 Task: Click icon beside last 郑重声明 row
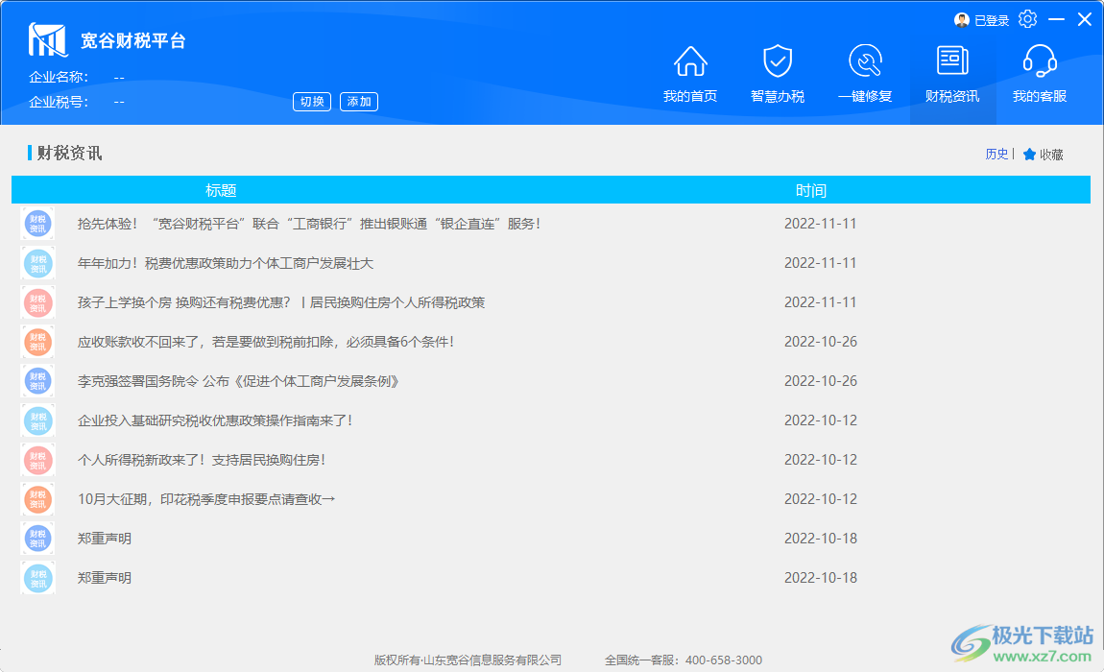(38, 578)
